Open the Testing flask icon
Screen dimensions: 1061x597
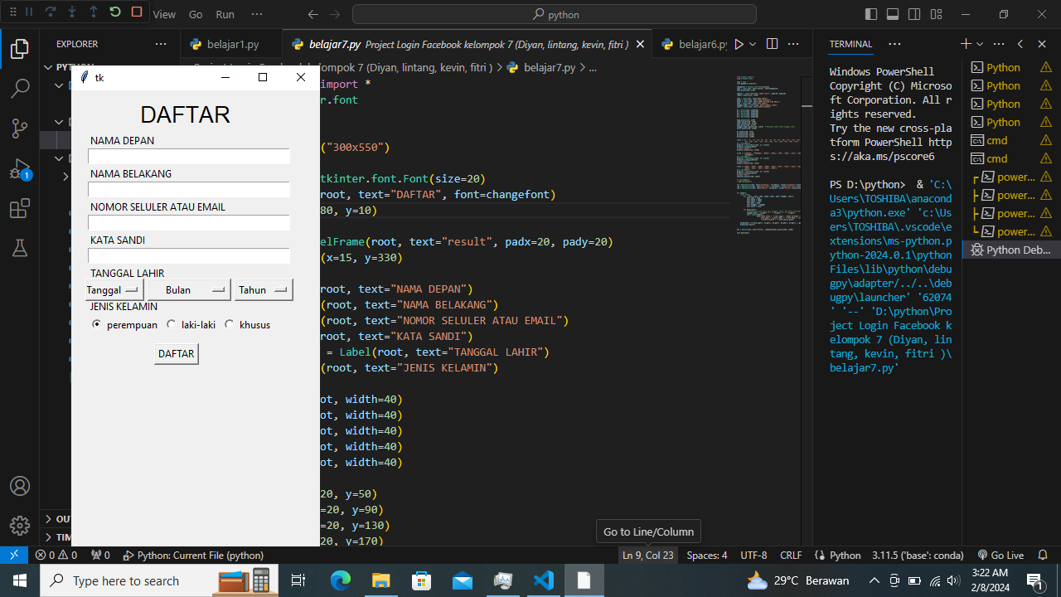click(20, 248)
